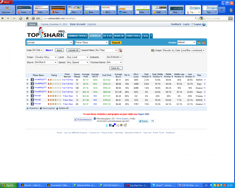235x188 pixels.
Task: Click the player avatar icon in the 8-Game row
Action: pyautogui.click(x=32, y=96)
